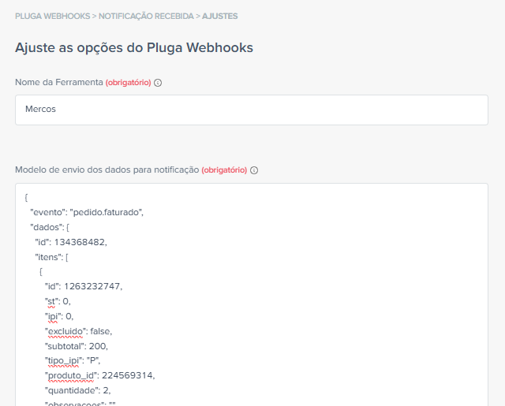Click the underlined "ipi" key
The height and width of the screenshot is (406, 505).
pos(53,317)
